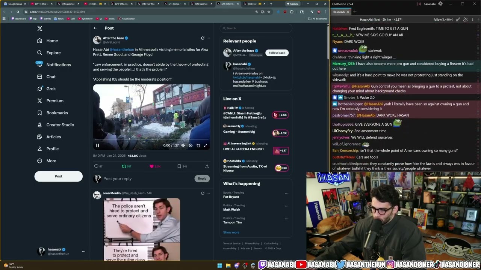Expand More in the X footer links
Image resolution: width=481 pixels, height=270 pixels.
tap(258, 249)
